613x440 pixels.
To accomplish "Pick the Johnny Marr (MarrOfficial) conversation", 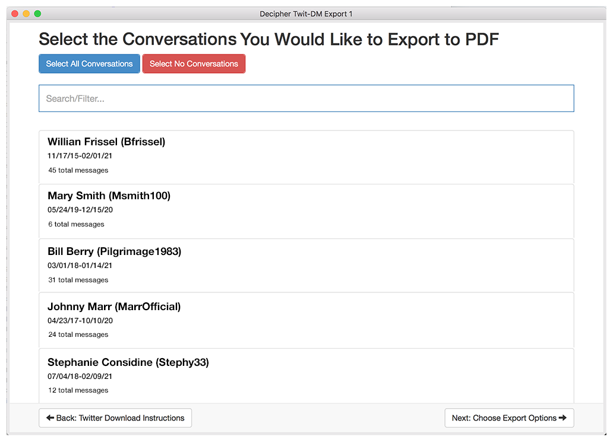I will pos(306,320).
